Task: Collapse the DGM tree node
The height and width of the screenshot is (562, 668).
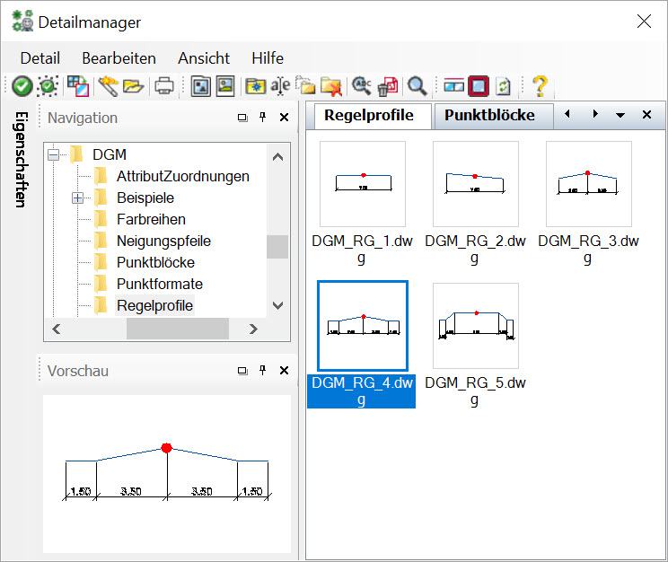Action: tap(54, 154)
